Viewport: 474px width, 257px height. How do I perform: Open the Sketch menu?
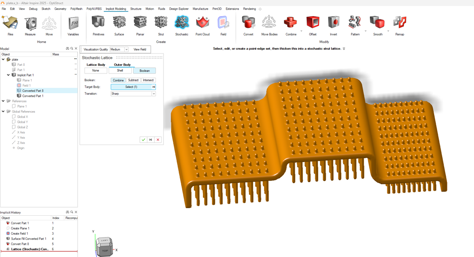pyautogui.click(x=46, y=9)
